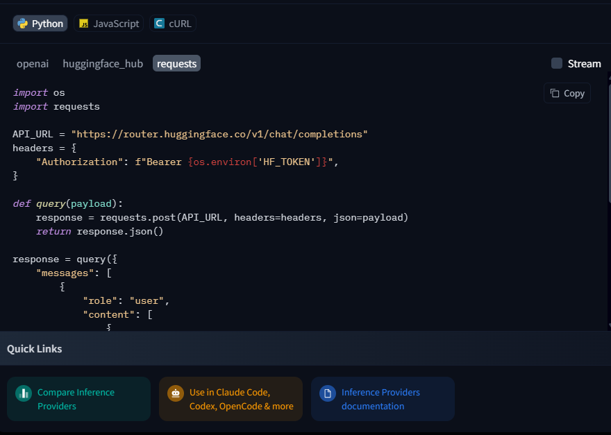611x435 pixels.
Task: Click the 'HF_TOKEN' text in code
Action: pyautogui.click(x=286, y=162)
